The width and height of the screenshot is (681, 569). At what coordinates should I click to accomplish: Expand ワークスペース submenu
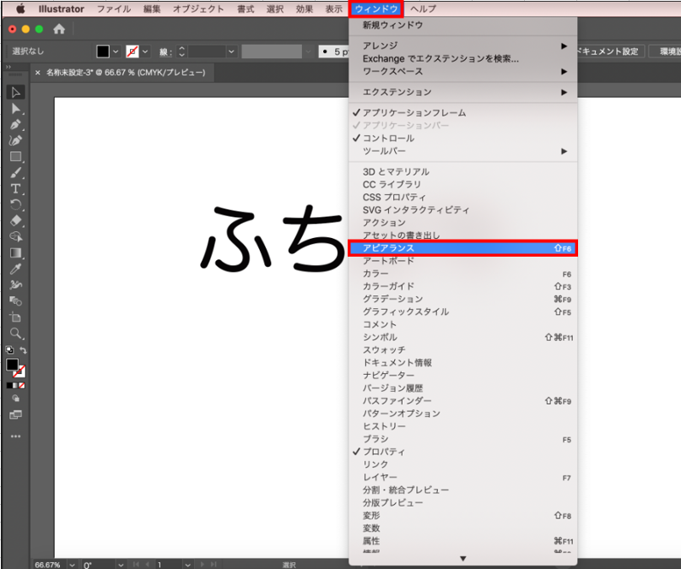click(463, 71)
